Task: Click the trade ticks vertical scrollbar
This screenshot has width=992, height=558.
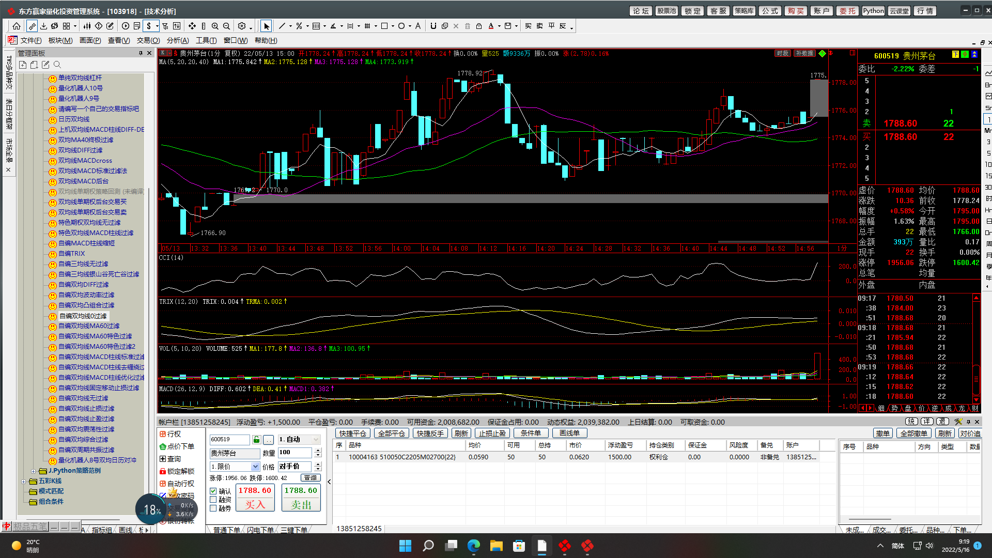Action: pos(976,349)
